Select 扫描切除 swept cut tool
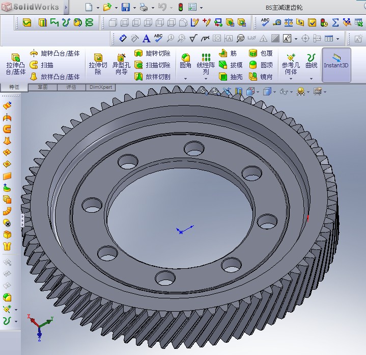The height and width of the screenshot is (355, 366). 152,65
